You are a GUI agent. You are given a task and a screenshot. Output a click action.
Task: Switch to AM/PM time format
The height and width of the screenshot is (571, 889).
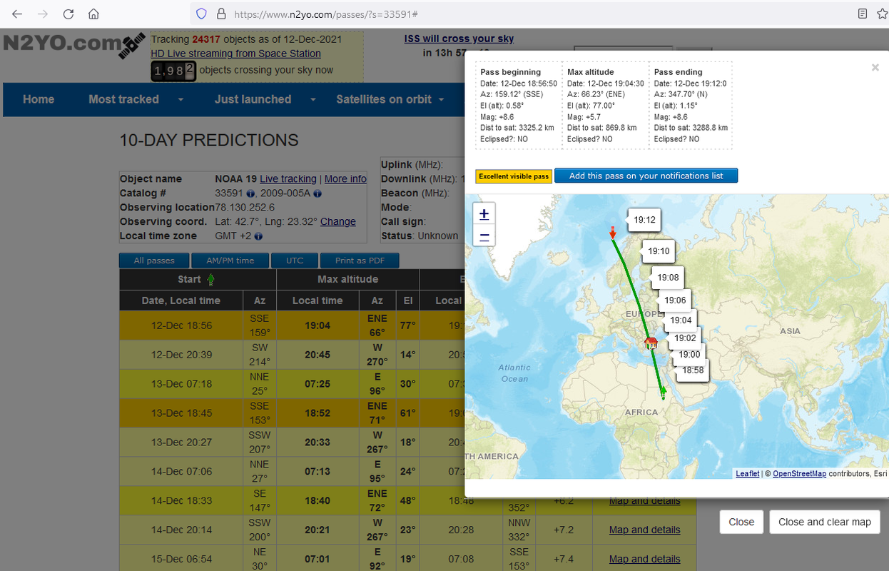coord(230,261)
